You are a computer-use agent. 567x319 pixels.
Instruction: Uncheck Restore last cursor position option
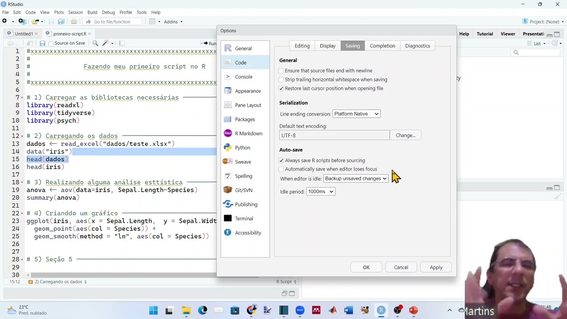(x=281, y=89)
